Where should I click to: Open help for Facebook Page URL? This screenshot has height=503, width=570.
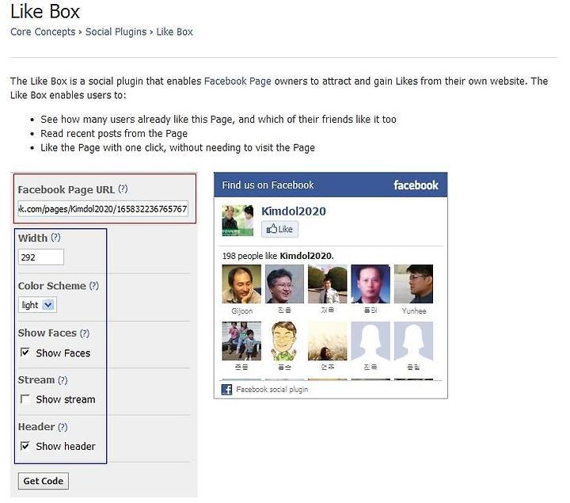pos(123,189)
